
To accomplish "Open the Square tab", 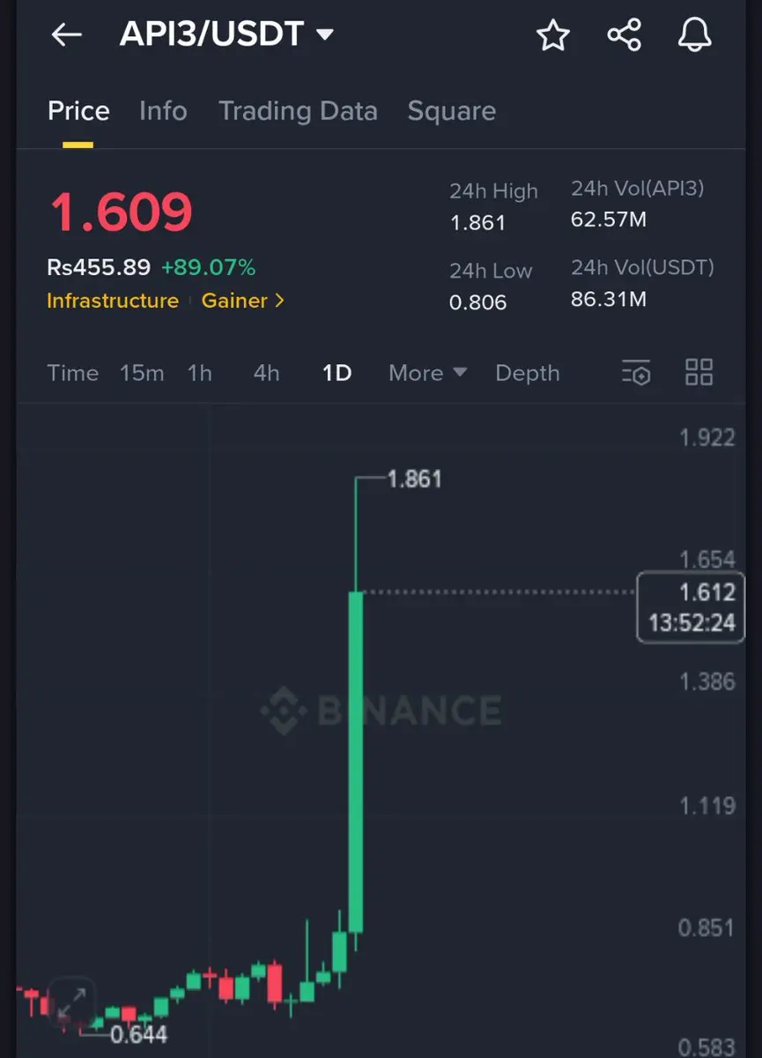I will pos(451,111).
